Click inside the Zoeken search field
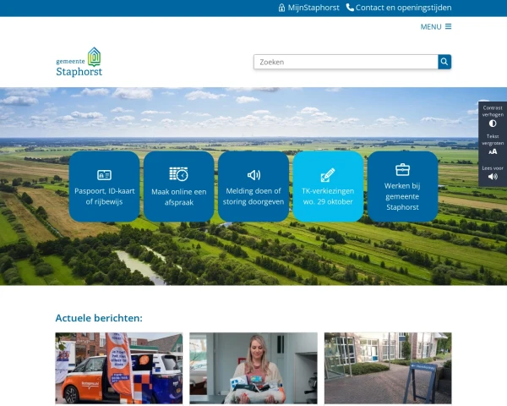The height and width of the screenshot is (406, 507). pos(345,62)
